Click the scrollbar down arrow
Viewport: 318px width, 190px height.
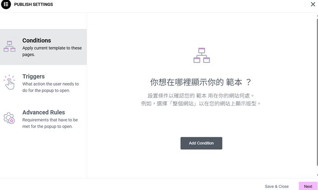(316, 175)
